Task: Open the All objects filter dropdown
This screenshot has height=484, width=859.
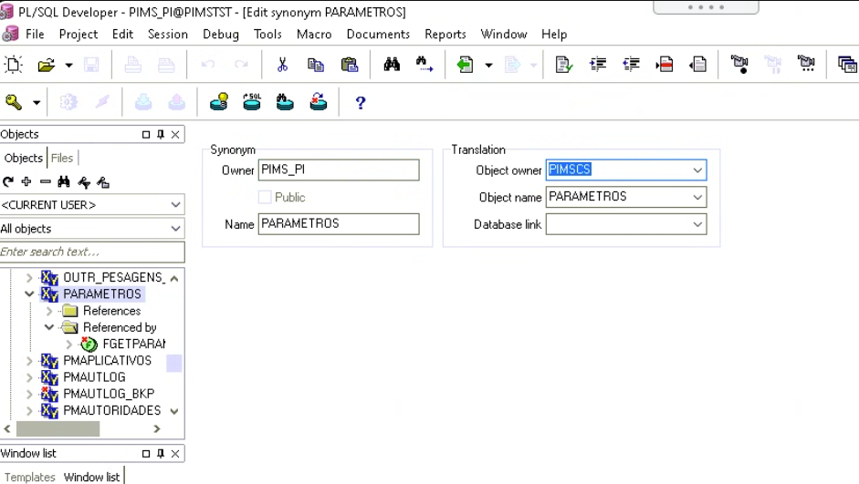Action: (x=92, y=229)
